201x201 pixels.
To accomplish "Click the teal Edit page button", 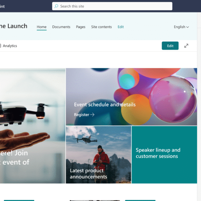I will tap(170, 46).
